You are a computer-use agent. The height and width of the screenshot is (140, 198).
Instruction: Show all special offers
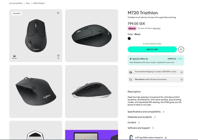[x=172, y=59]
